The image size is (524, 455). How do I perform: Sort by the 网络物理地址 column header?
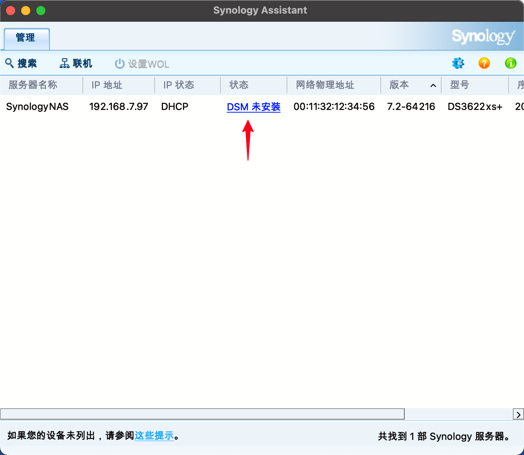coord(325,85)
